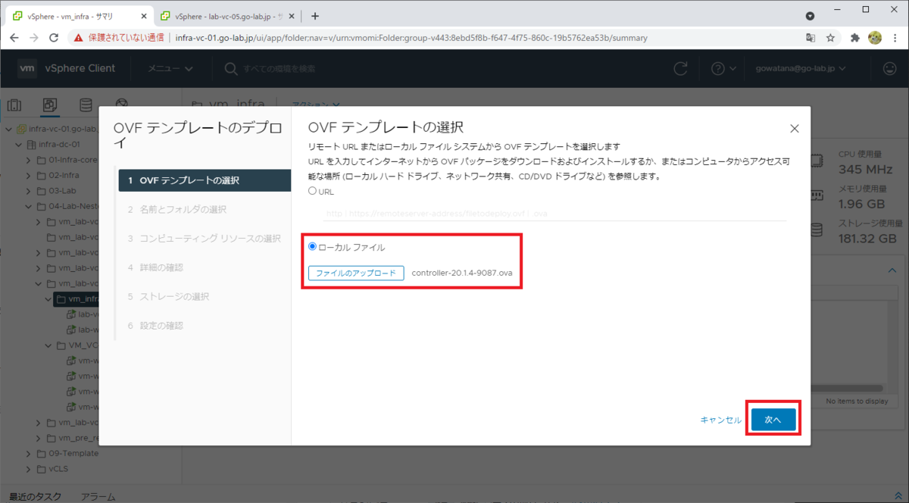Open the Networking inventory view icon

tap(120, 102)
